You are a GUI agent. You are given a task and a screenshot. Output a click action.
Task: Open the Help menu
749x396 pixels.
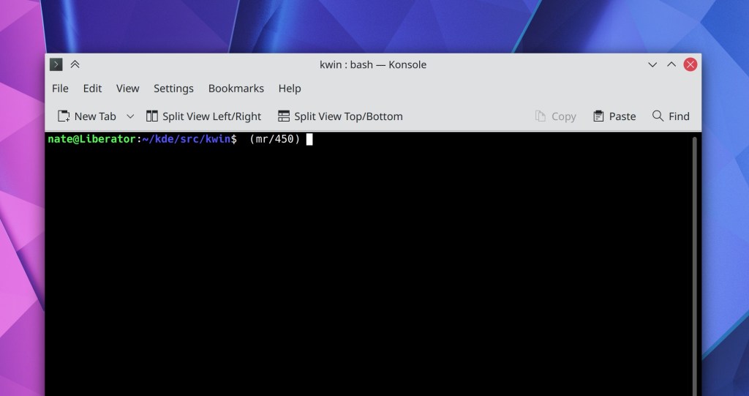(290, 89)
